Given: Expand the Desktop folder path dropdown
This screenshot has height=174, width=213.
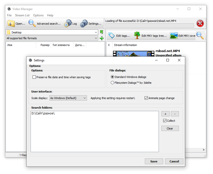Looking at the screenshot, I should point(96,32).
